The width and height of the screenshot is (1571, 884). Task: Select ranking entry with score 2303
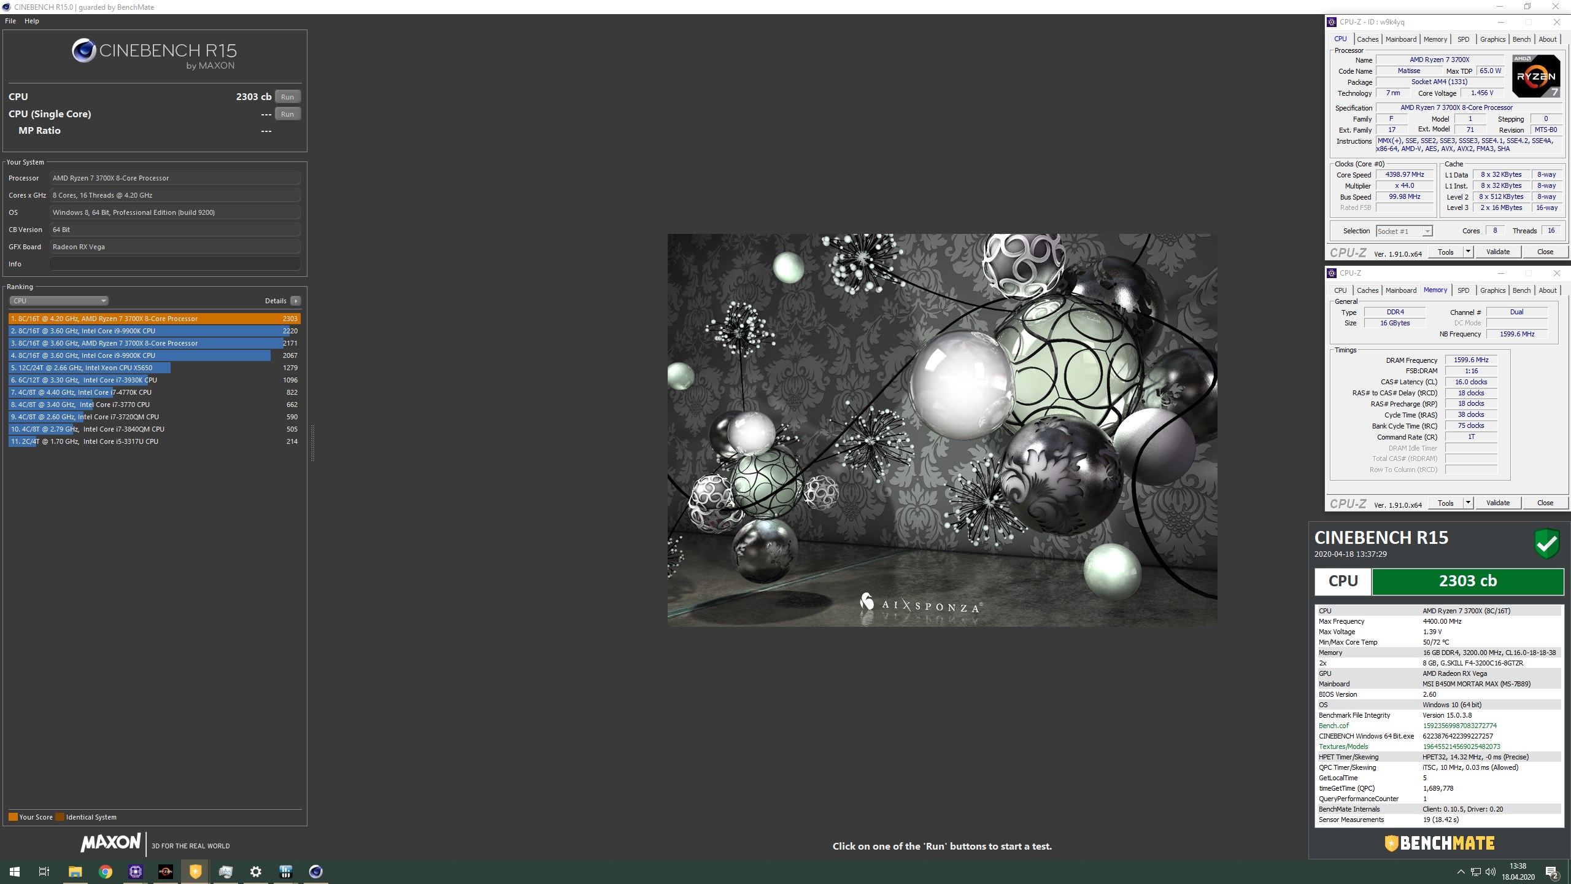point(155,319)
